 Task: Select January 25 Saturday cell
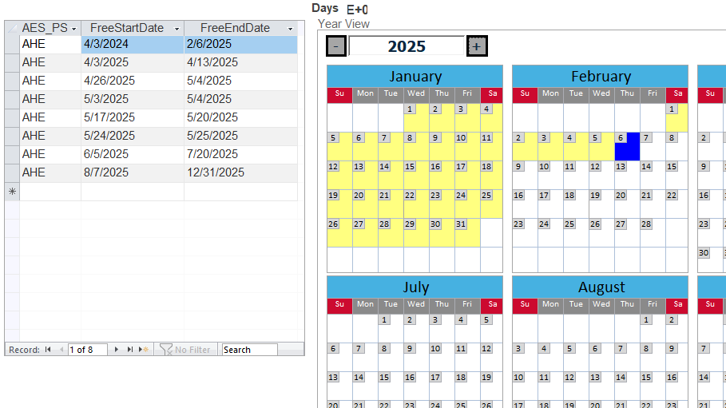click(491, 204)
